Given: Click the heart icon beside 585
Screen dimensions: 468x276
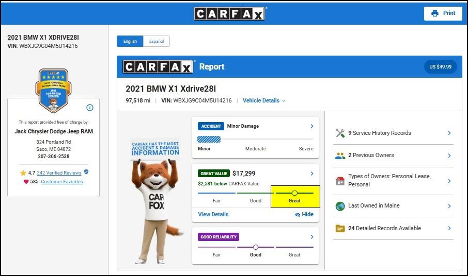Looking at the screenshot, I should (x=26, y=182).
